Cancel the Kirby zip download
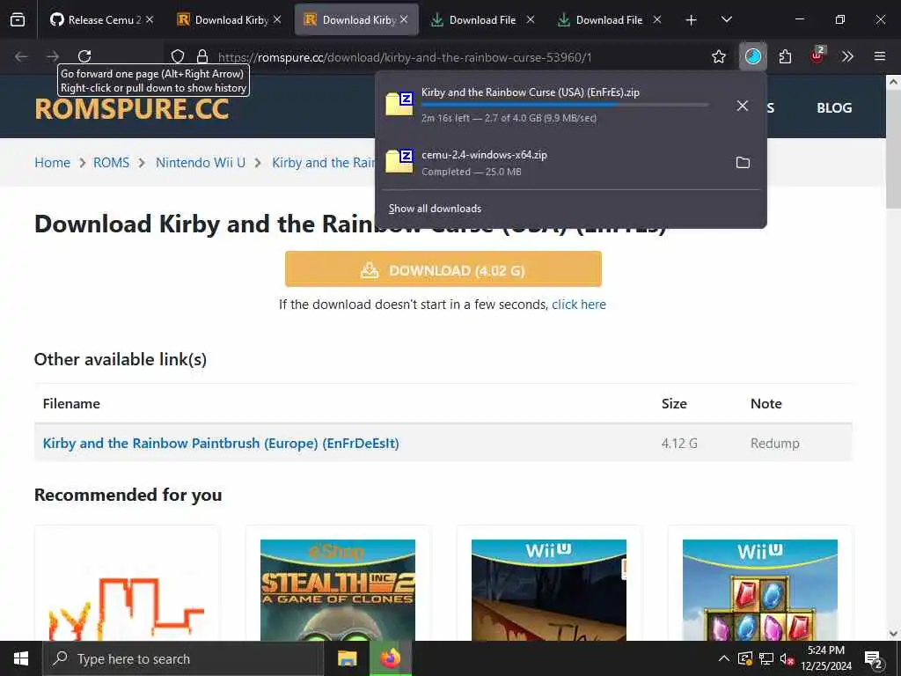This screenshot has width=901, height=676. pos(743,106)
